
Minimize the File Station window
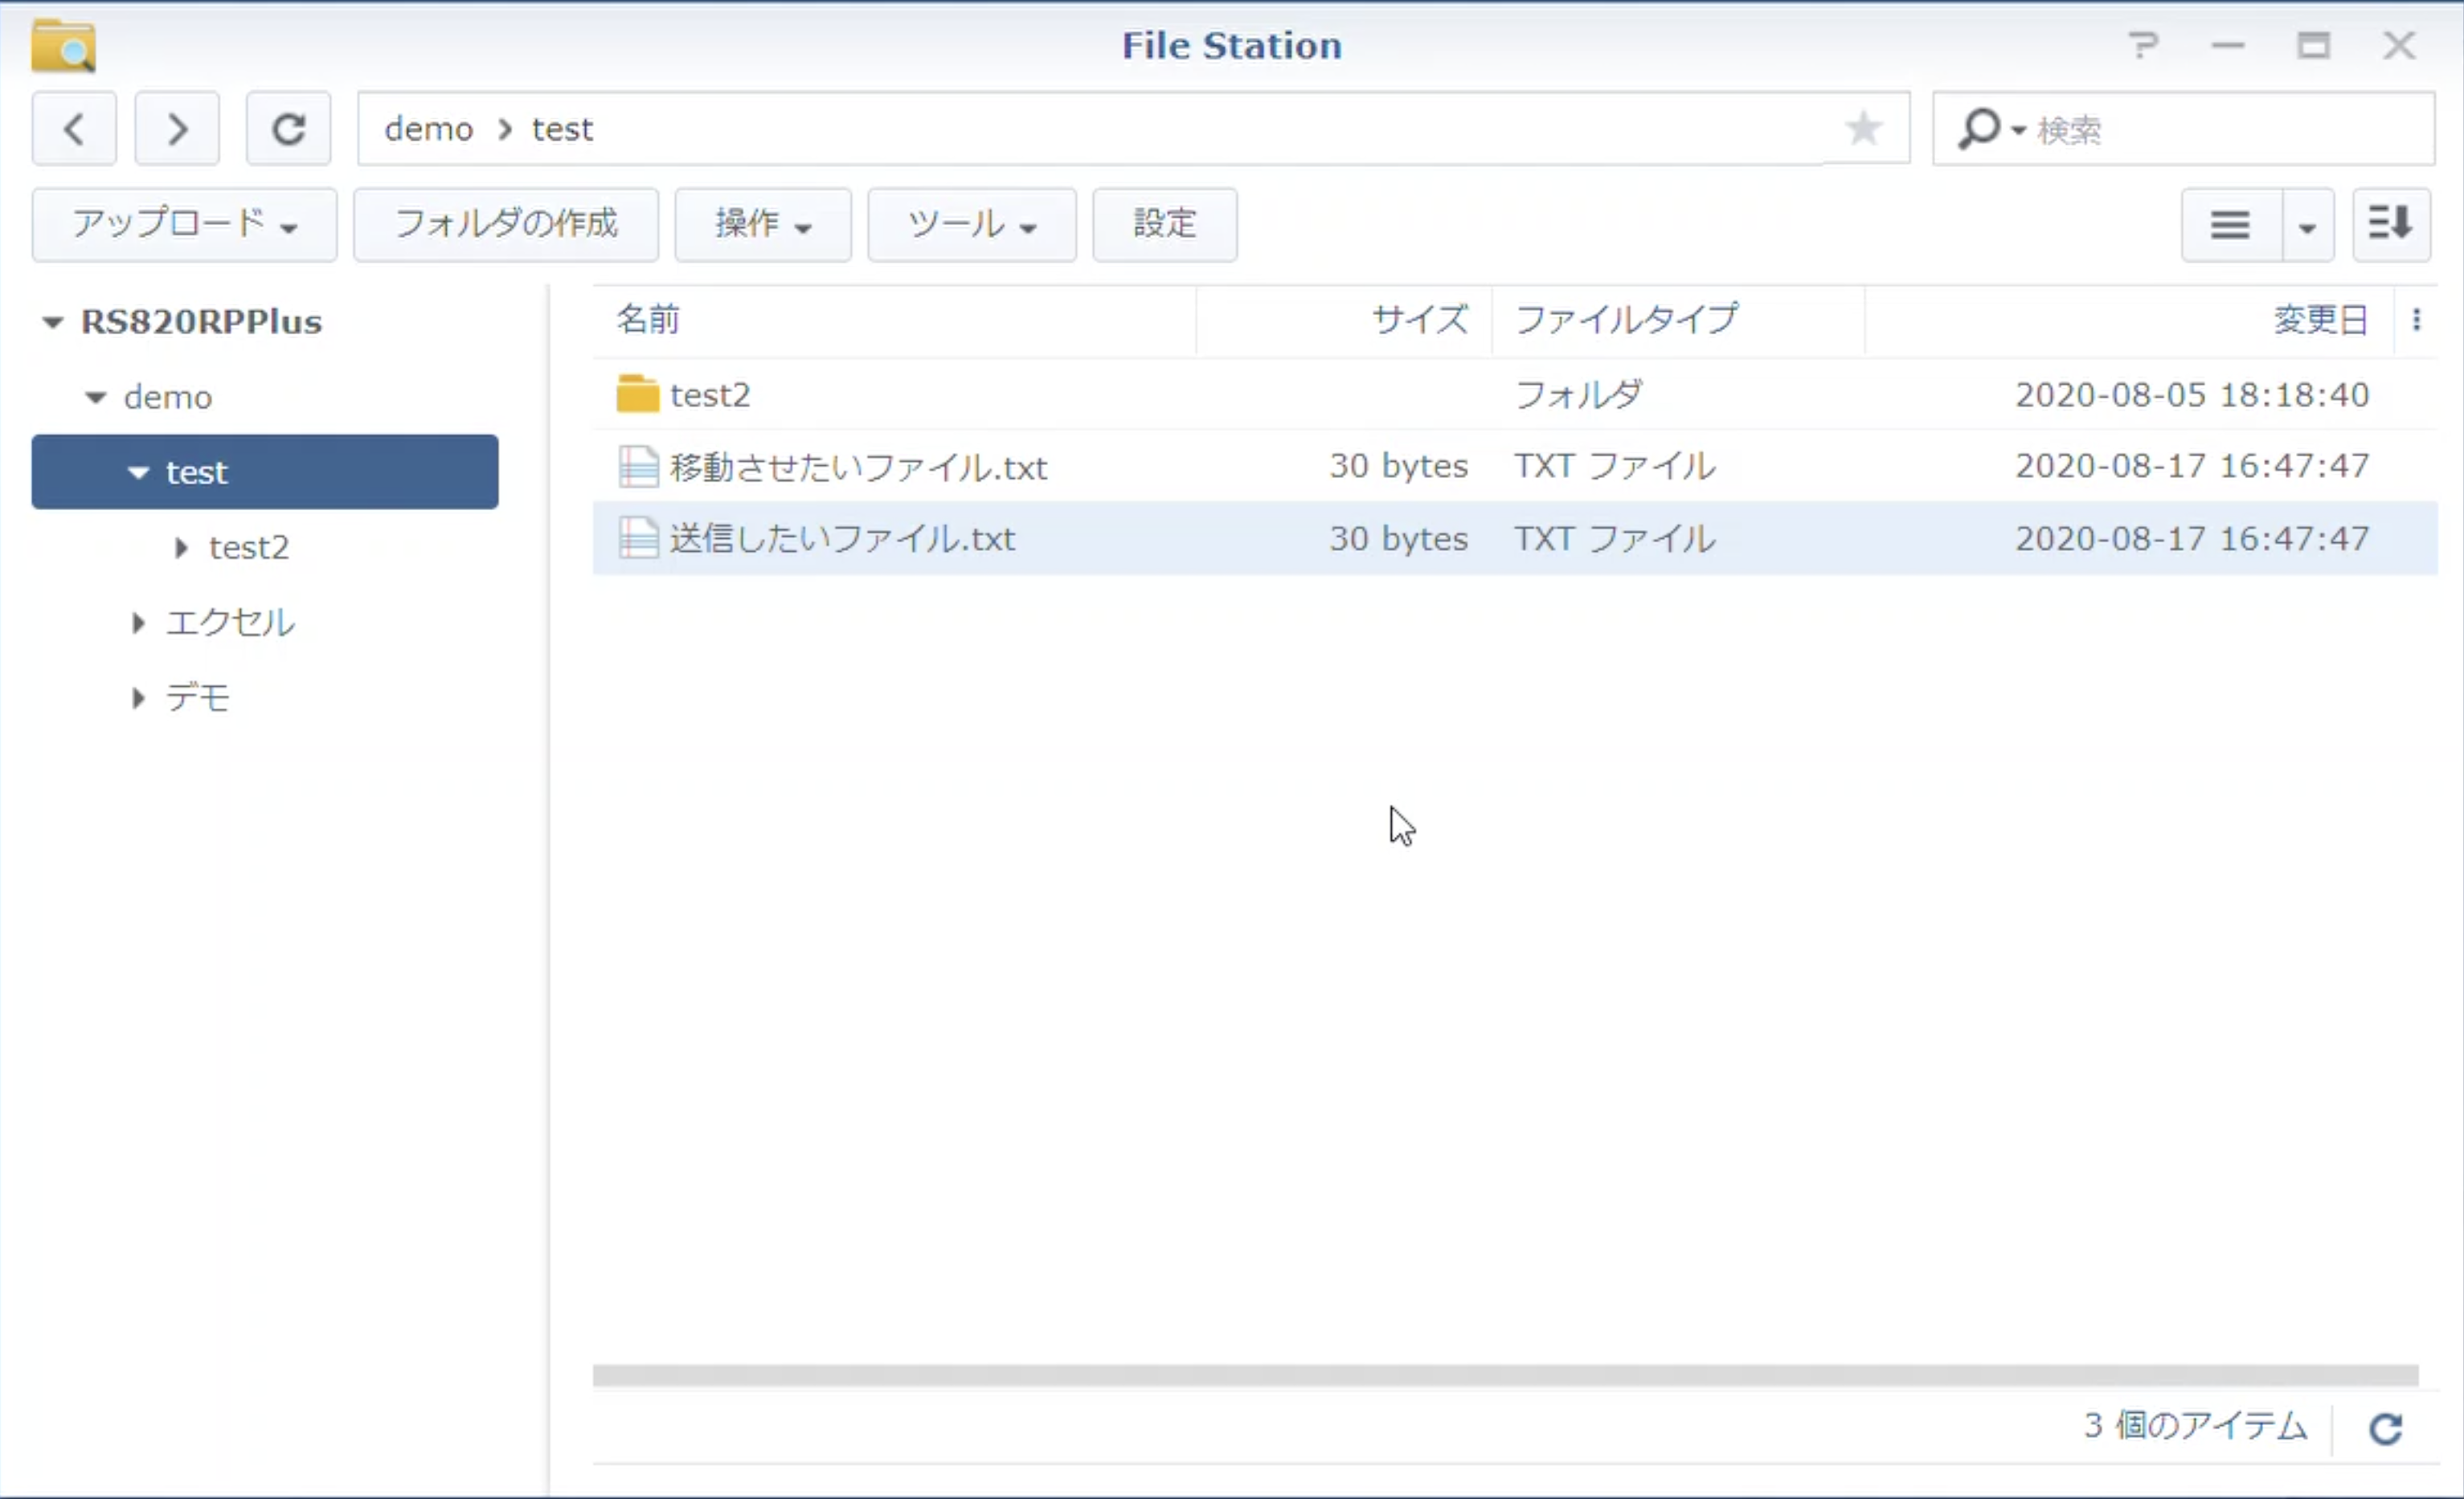[x=2228, y=45]
